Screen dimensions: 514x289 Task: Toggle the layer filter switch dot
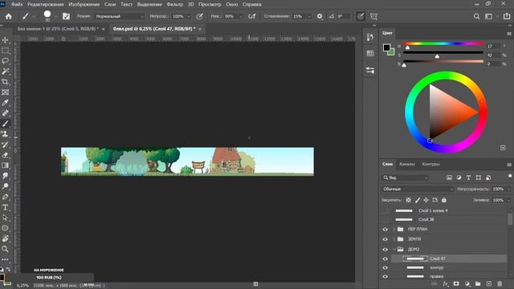[510, 177]
